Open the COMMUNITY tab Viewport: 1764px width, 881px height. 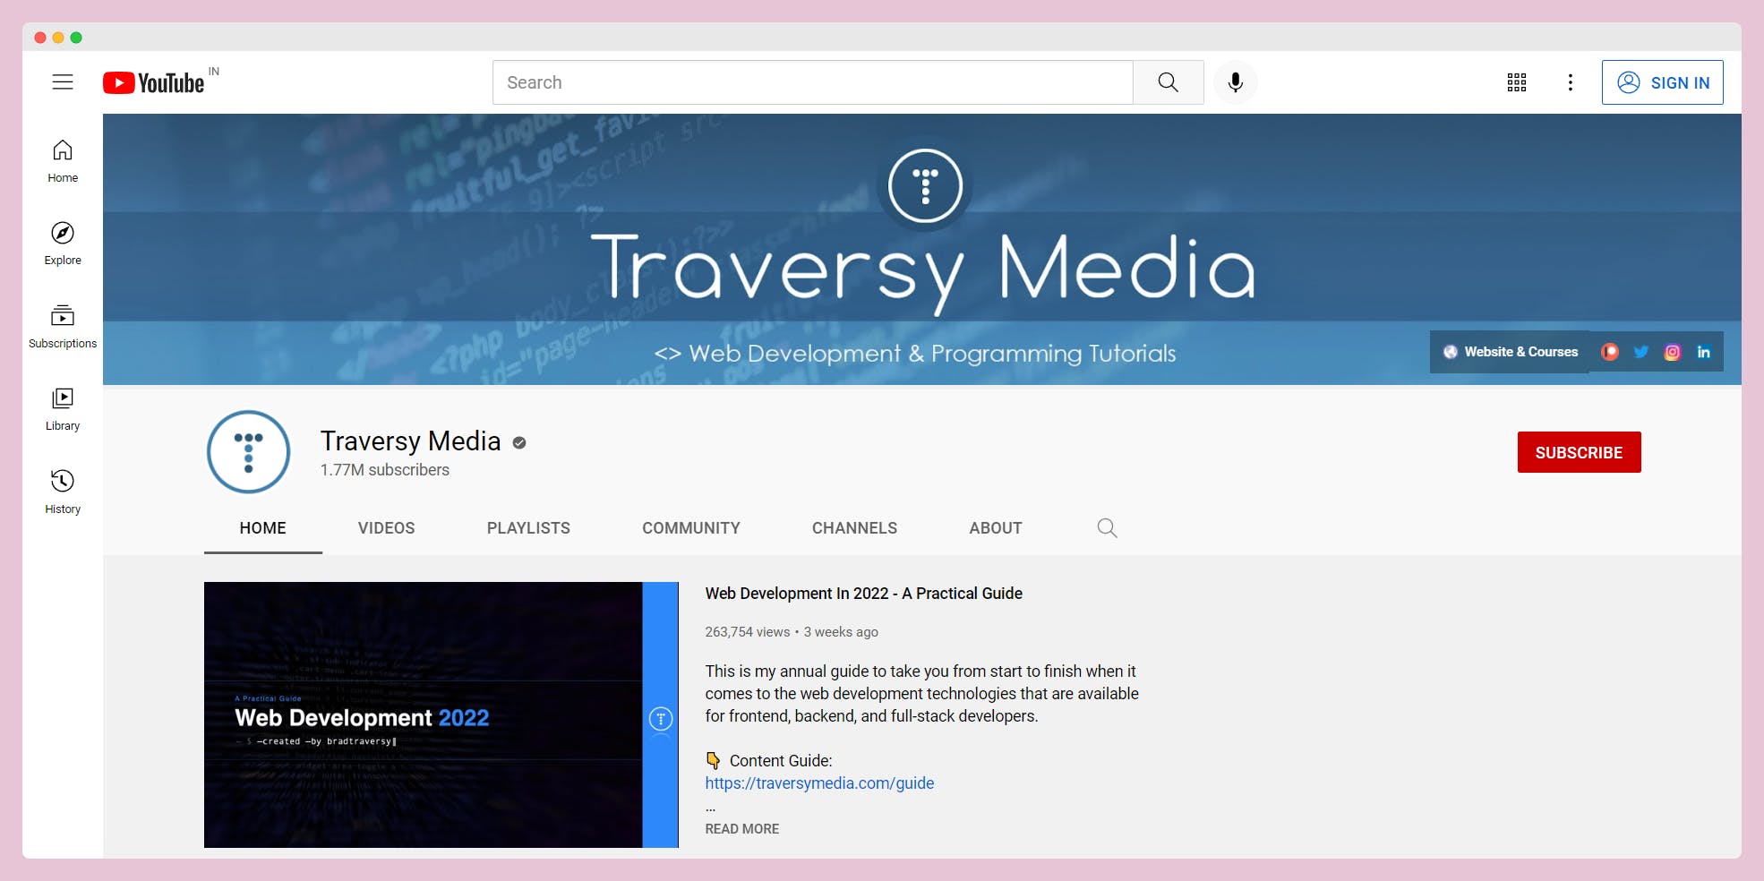click(691, 528)
